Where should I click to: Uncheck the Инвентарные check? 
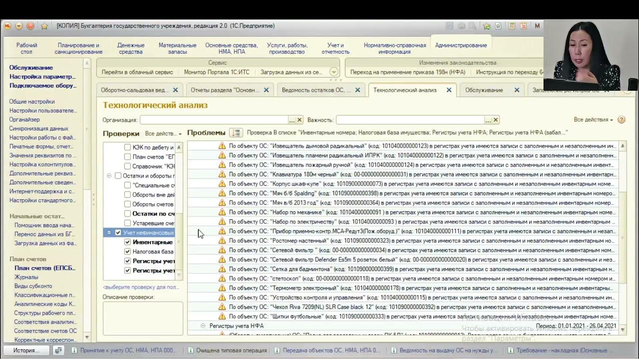click(x=127, y=242)
